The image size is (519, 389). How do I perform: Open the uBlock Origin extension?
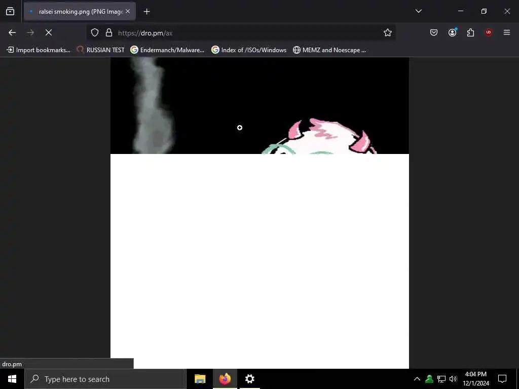(489, 32)
